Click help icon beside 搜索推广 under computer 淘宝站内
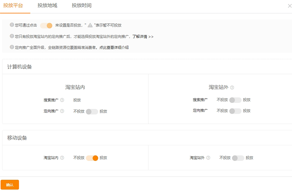 62,100
